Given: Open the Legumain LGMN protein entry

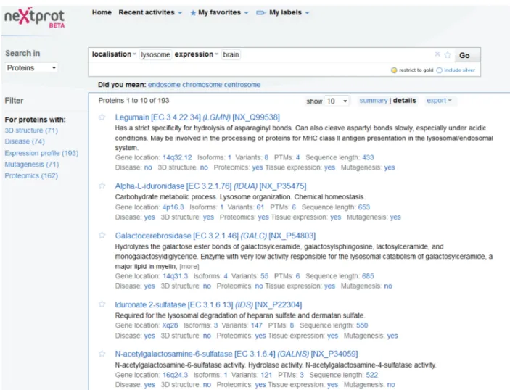Looking at the screenshot, I should click(197, 117).
